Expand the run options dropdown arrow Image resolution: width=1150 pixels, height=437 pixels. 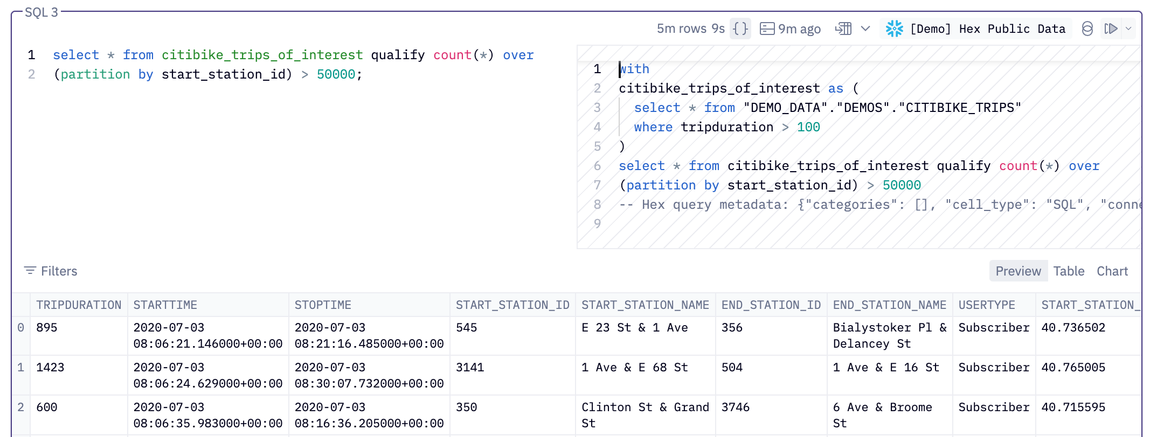click(1128, 29)
